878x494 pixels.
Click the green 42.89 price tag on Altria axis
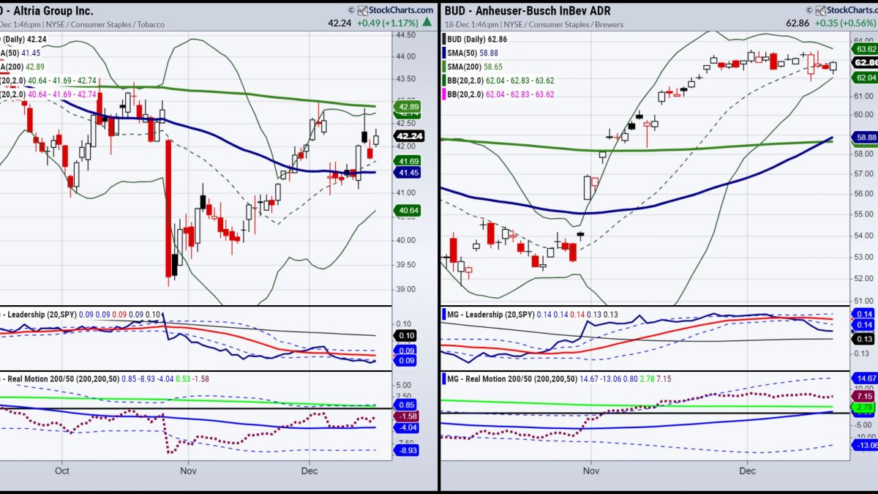click(x=408, y=107)
